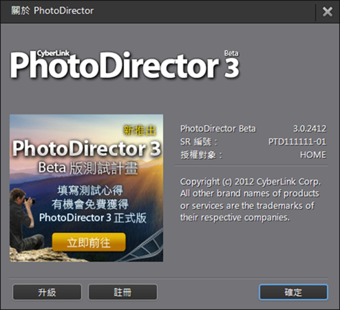Click the SR 編號 label
The height and width of the screenshot is (310, 340).
(199, 142)
